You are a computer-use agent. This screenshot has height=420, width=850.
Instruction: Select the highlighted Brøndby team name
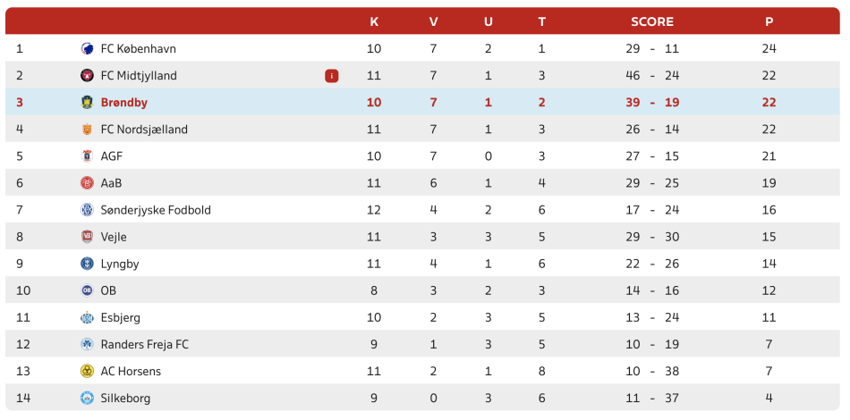[124, 102]
